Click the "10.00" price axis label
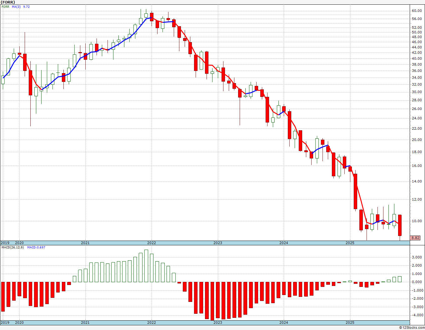425x330 pixels. 417,221
